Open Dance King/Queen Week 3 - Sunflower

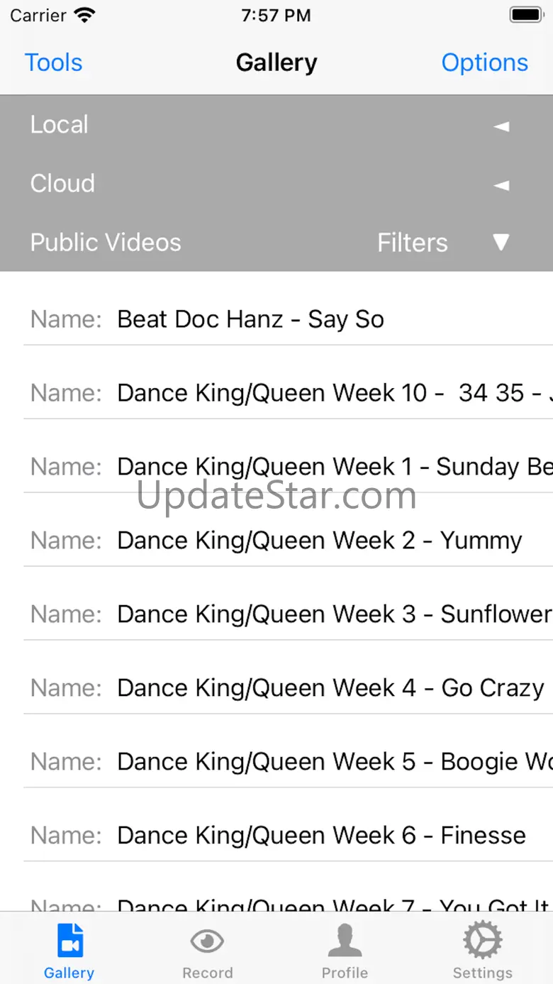(x=333, y=614)
